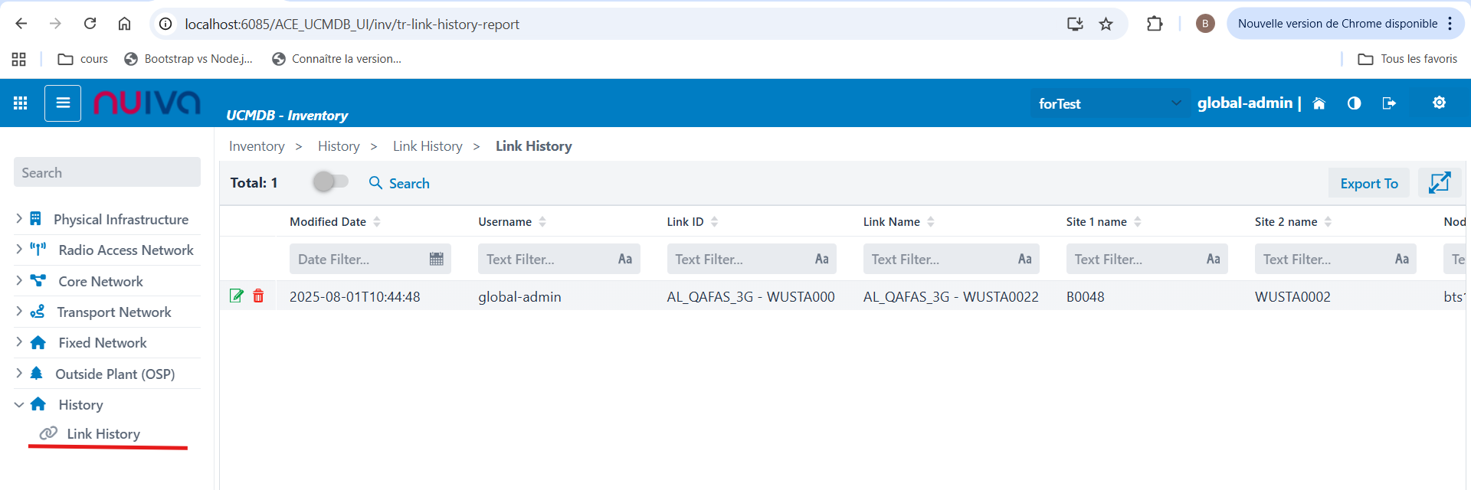Click the sidebar Search input field

pyautogui.click(x=107, y=173)
